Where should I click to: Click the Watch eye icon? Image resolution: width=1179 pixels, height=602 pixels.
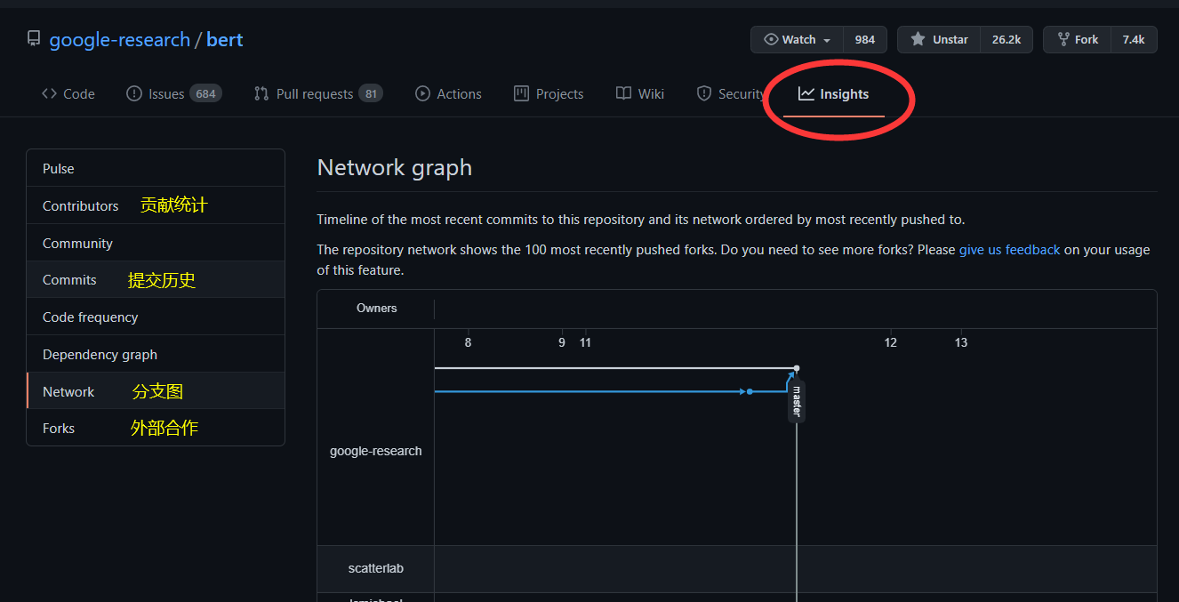click(771, 39)
